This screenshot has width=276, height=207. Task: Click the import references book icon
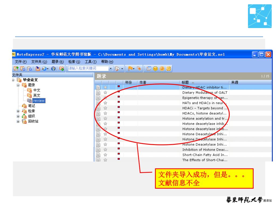pos(38,68)
